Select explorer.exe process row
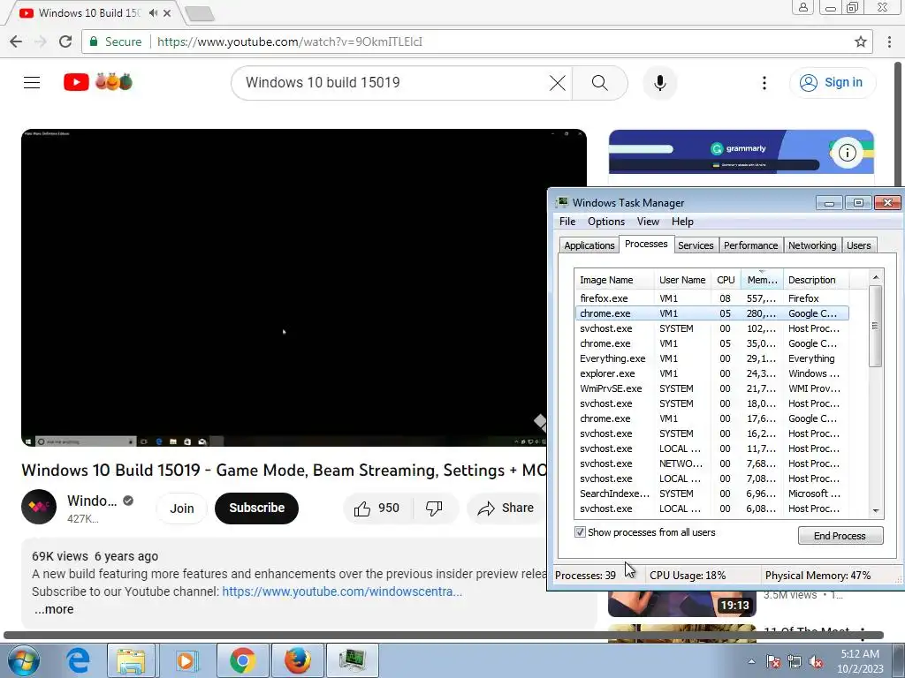 (711, 373)
